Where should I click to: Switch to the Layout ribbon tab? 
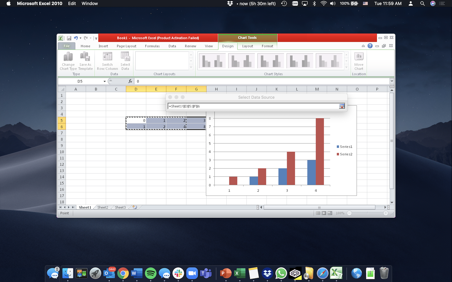click(x=247, y=46)
